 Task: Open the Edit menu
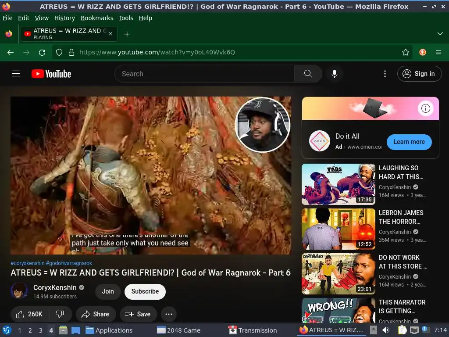pos(24,18)
